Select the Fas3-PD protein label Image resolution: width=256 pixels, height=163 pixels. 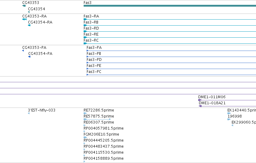tap(94, 60)
